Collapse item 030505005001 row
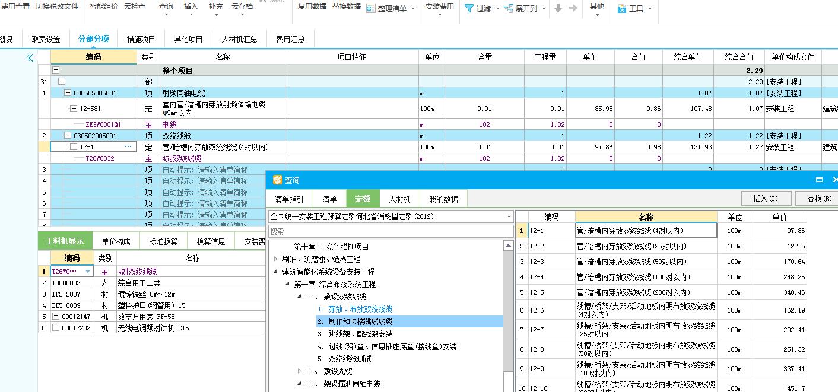The image size is (838, 392). pos(68,93)
